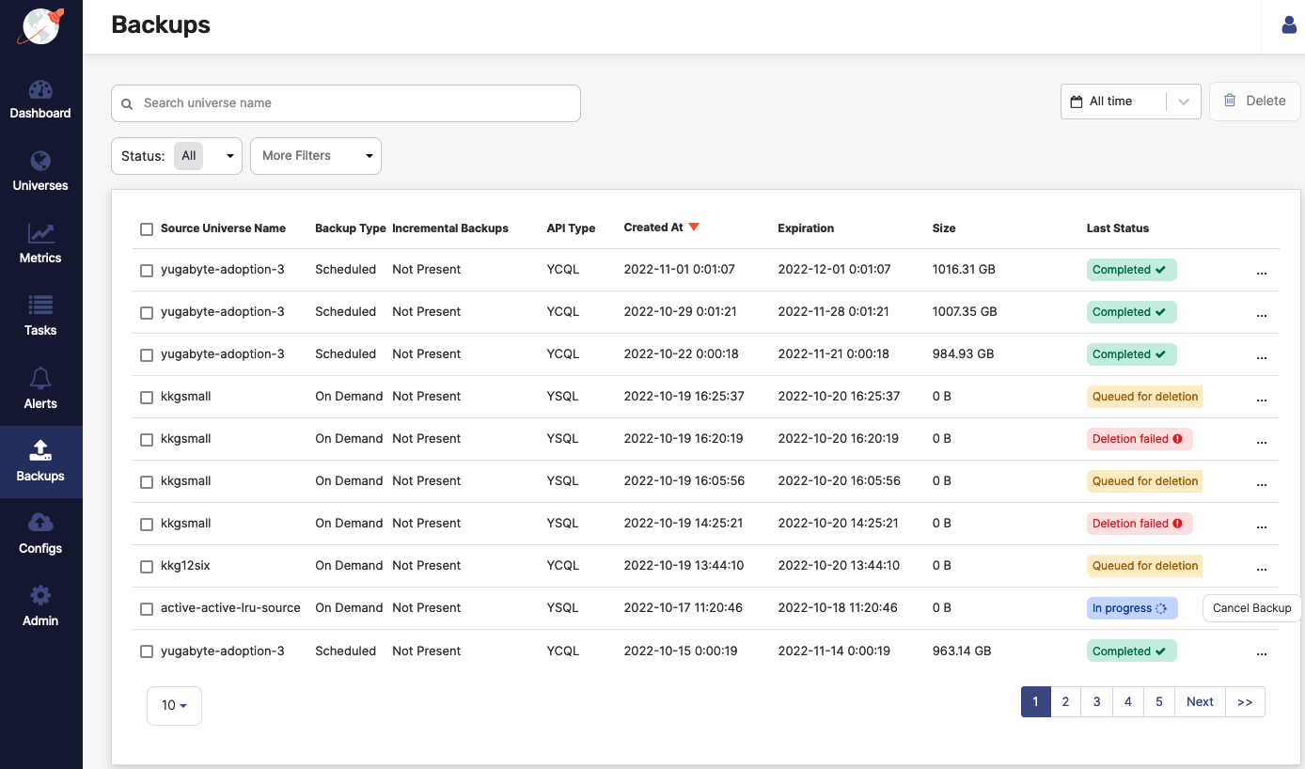This screenshot has width=1305, height=769.
Task: Open the Metrics chart icon
Action: [x=40, y=234]
